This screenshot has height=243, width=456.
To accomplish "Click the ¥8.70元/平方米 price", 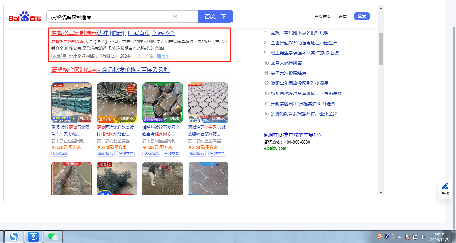I will point(66,147).
